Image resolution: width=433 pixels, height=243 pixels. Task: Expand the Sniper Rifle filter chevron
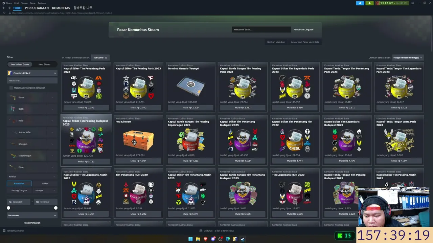tap(52, 133)
